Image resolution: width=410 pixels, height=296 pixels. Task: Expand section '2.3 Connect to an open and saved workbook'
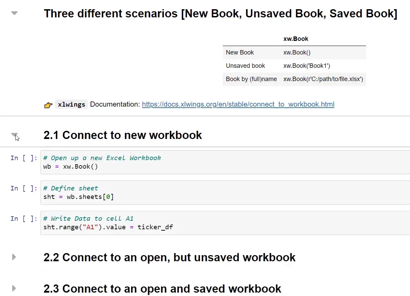pos(14,289)
